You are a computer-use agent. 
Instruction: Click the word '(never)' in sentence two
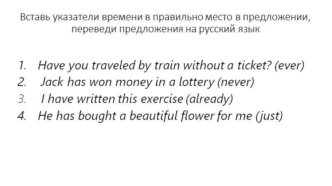click(x=236, y=82)
